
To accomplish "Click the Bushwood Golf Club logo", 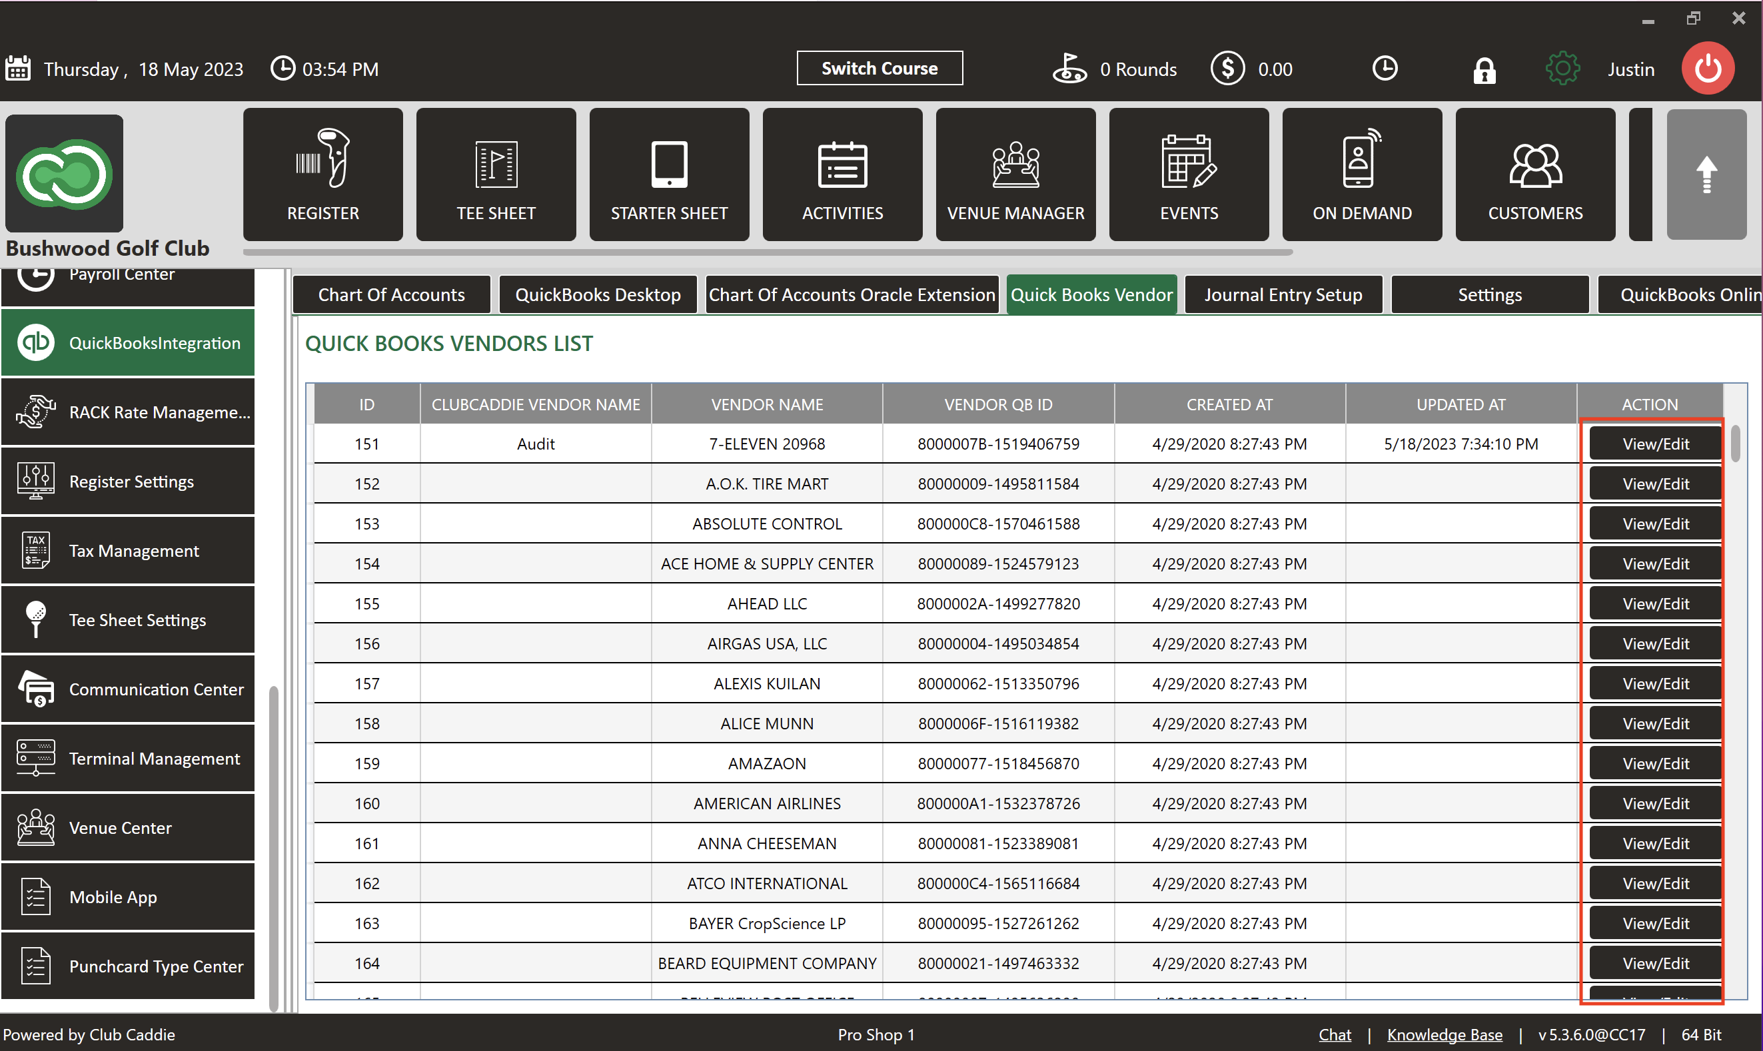I will [65, 174].
